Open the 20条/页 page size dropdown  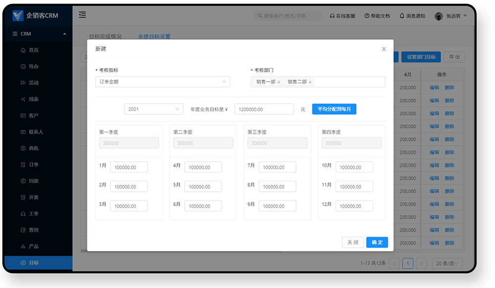click(447, 264)
